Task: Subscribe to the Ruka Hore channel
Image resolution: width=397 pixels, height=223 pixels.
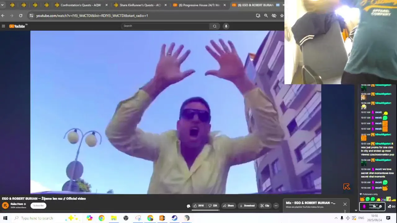Action: pyautogui.click(x=38, y=206)
